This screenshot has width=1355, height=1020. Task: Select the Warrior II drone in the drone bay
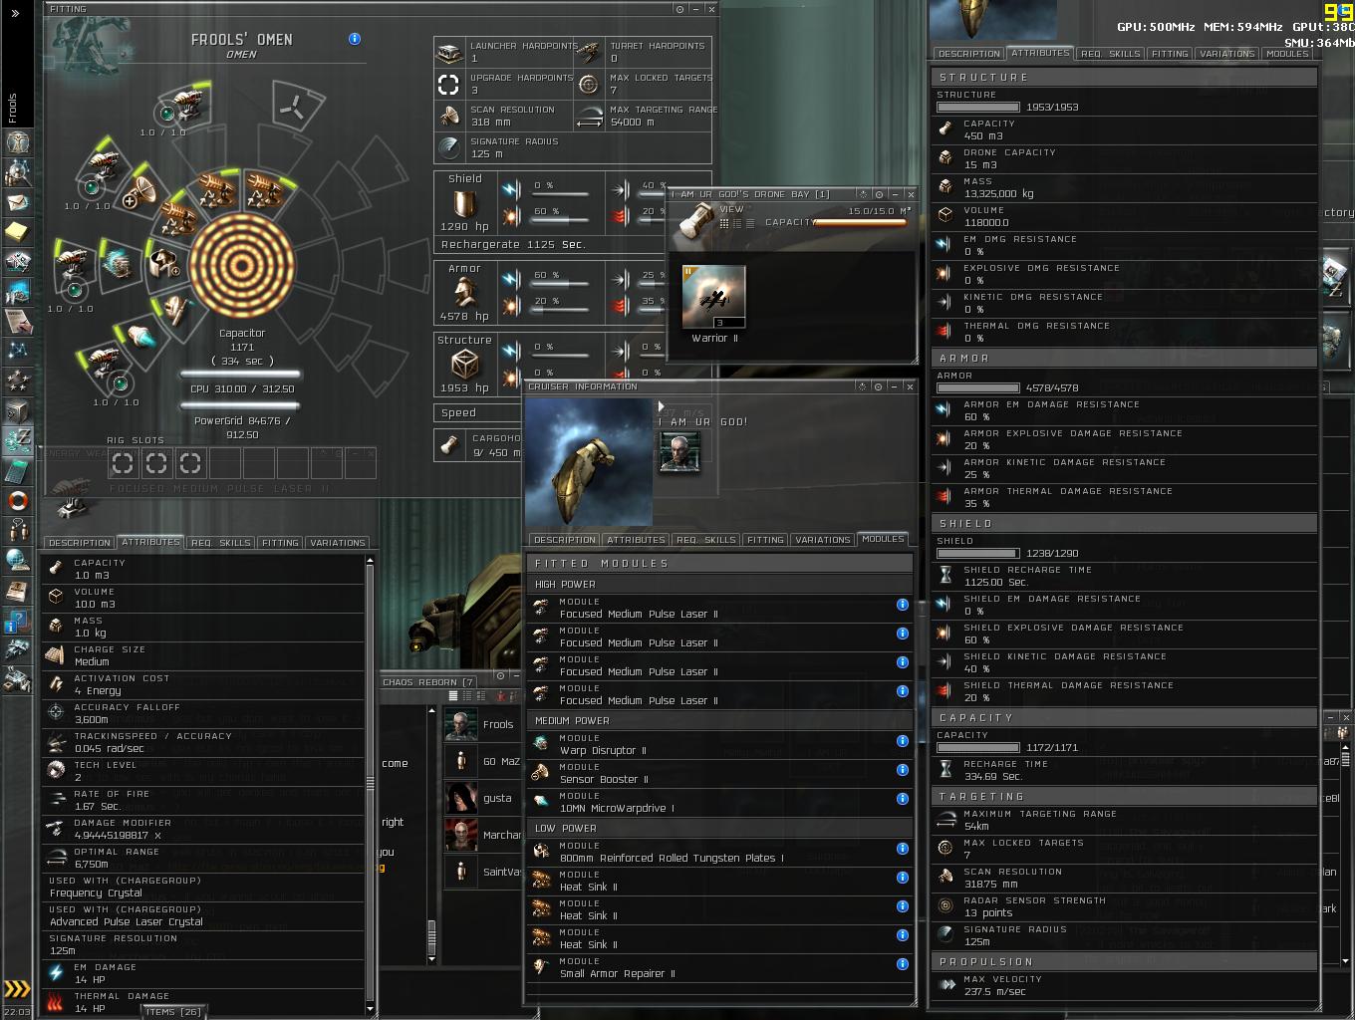[713, 297]
